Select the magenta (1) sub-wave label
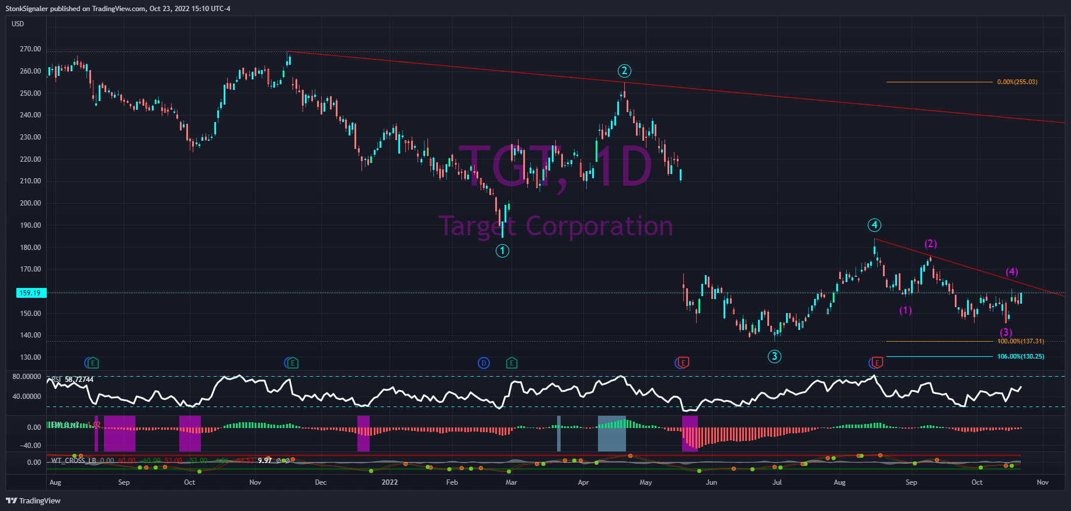Image resolution: width=1071 pixels, height=511 pixels. click(x=906, y=310)
